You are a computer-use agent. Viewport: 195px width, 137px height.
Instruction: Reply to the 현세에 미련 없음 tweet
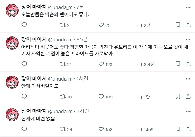24,129
